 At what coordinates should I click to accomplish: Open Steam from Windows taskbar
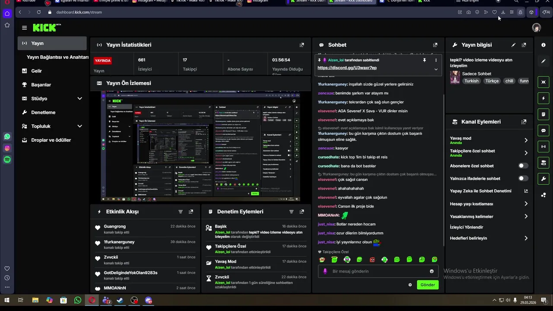click(x=120, y=300)
